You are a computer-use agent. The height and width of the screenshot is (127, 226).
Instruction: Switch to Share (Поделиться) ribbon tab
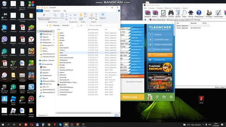click(x=56, y=11)
